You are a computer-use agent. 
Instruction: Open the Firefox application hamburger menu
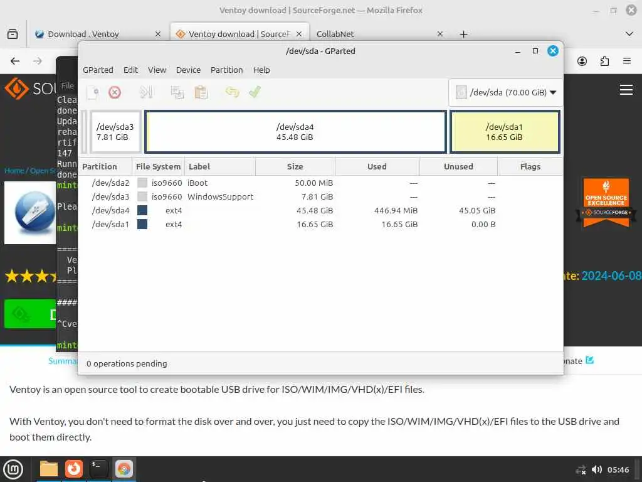pyautogui.click(x=627, y=61)
